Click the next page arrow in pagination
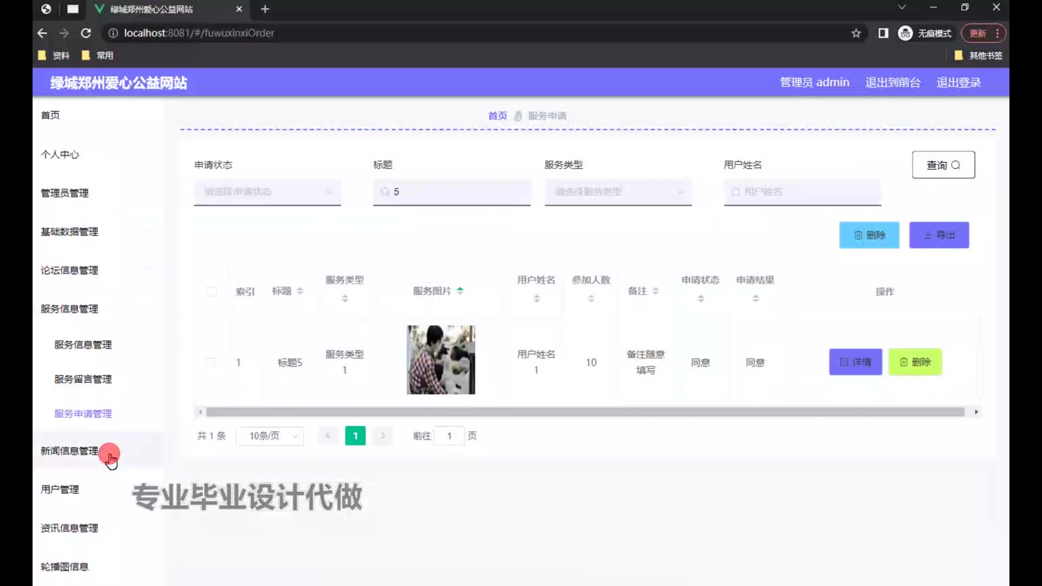1042x586 pixels. tap(383, 436)
